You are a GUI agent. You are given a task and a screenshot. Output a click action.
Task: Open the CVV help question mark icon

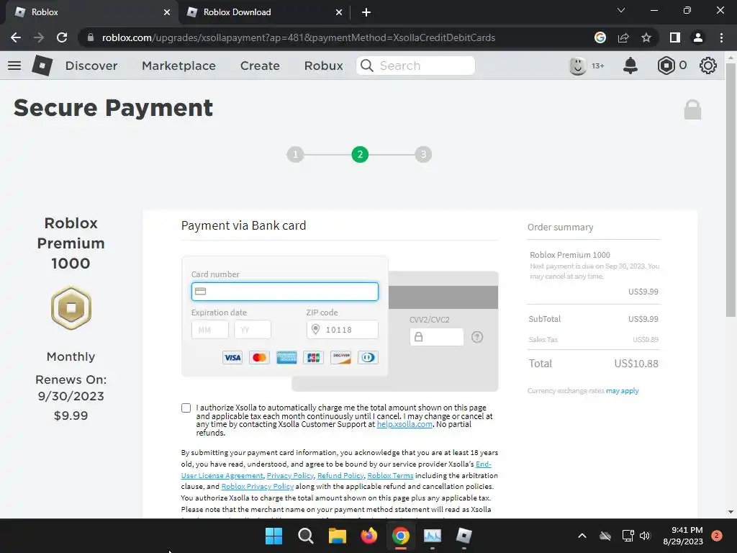pos(477,337)
